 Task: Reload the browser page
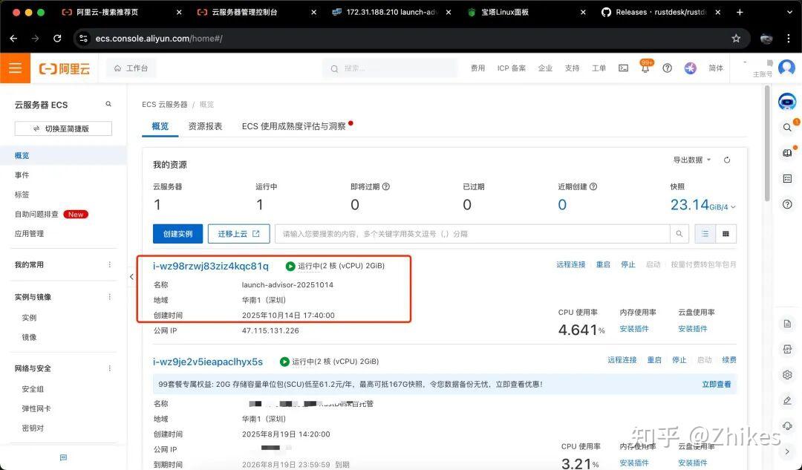[x=57, y=39]
